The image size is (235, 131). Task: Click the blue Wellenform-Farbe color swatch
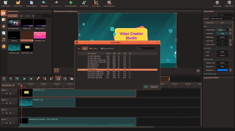222,70
